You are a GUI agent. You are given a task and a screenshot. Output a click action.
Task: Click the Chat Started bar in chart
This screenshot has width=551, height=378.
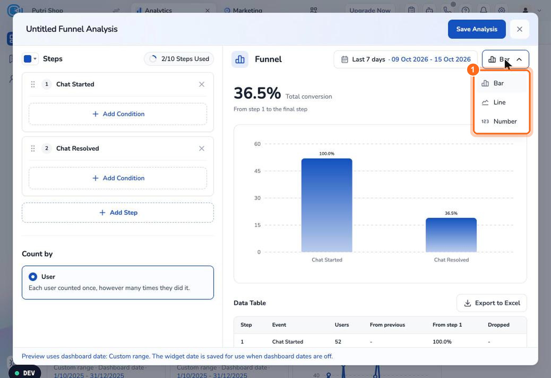327,205
